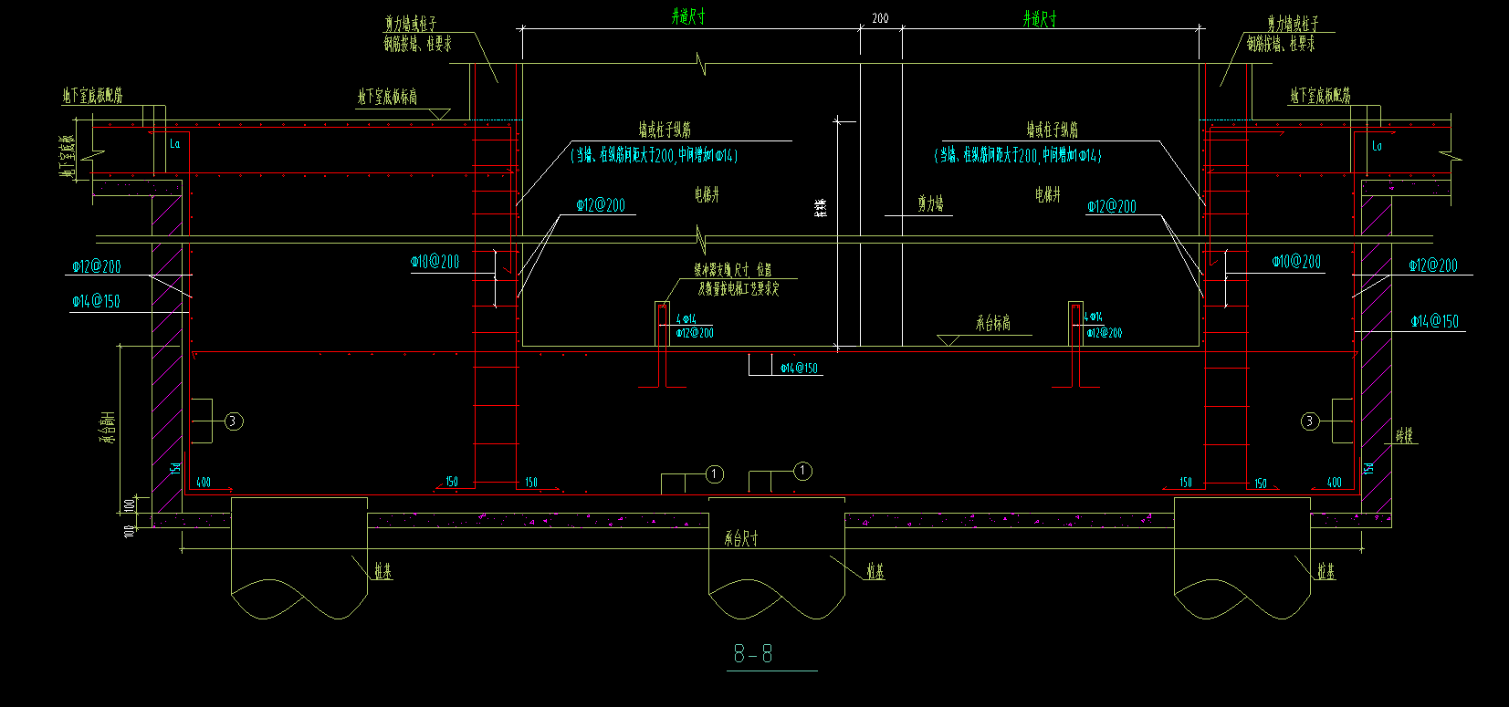Click the left "剪力墙或柱子" label
The width and height of the screenshot is (1509, 707).
tap(410, 25)
